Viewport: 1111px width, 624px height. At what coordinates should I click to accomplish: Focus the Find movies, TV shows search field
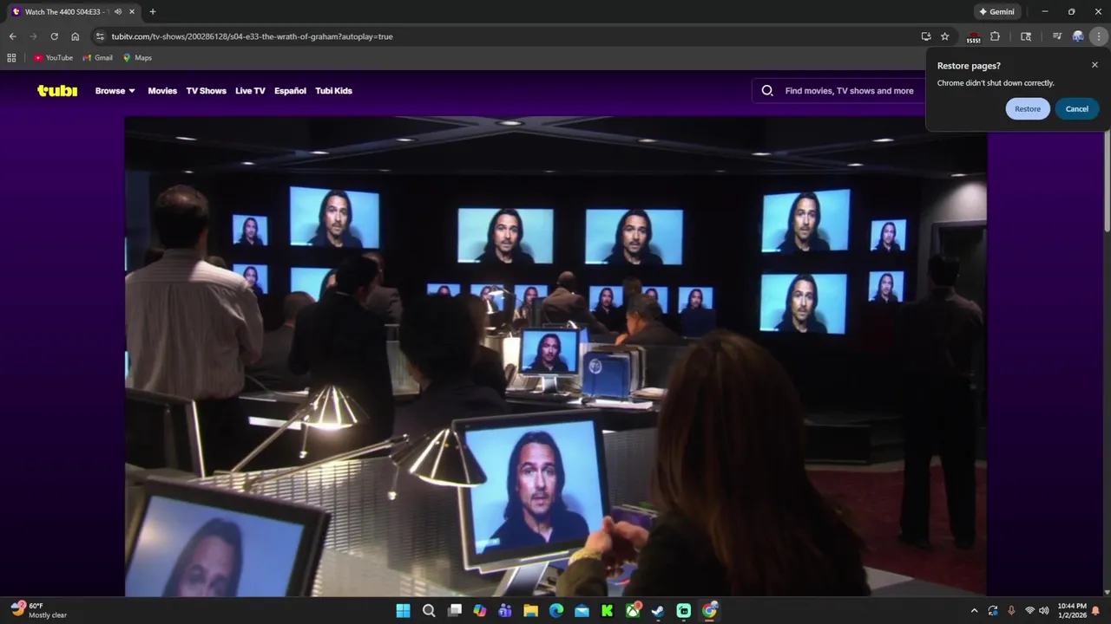tap(849, 90)
